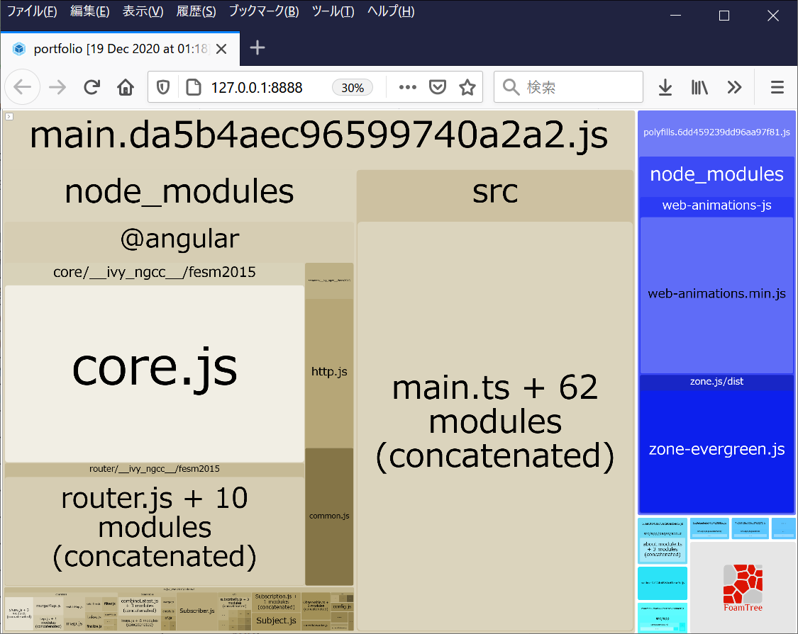Select the common.js treemap block

click(329, 516)
